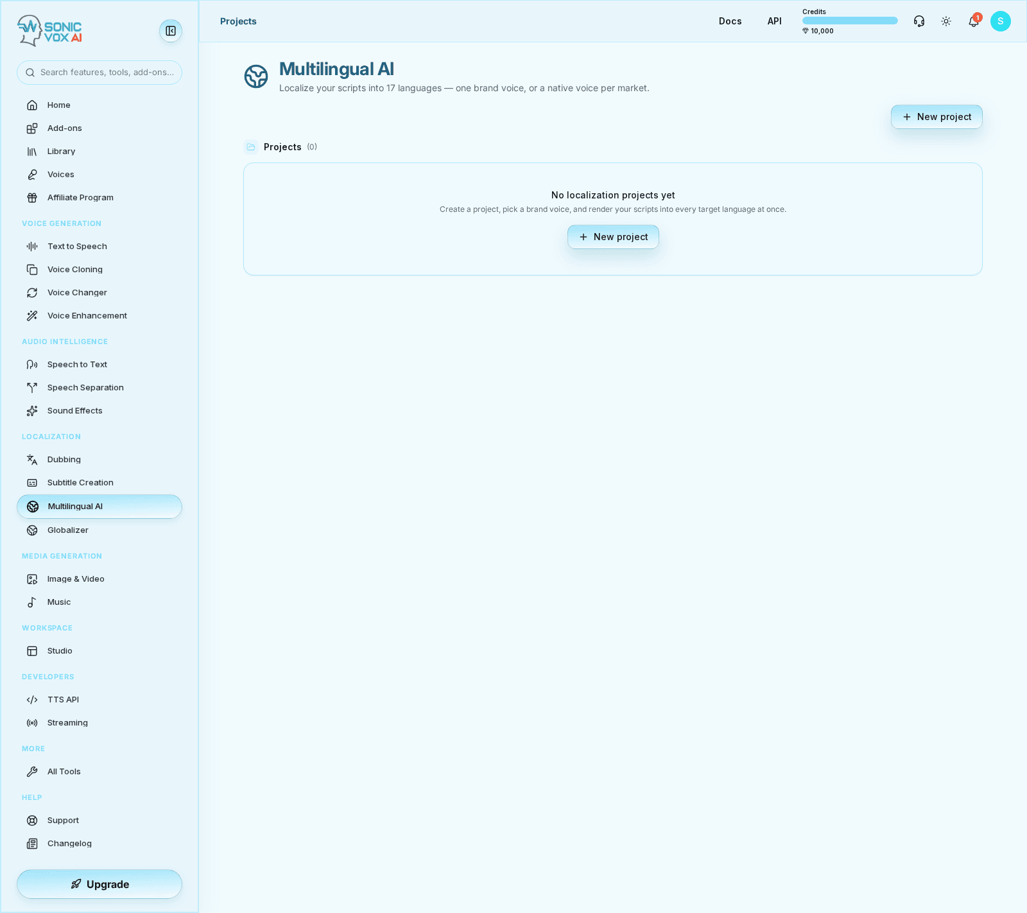The height and width of the screenshot is (913, 1027).
Task: Click the 10,000 credits balance
Action: click(x=818, y=31)
